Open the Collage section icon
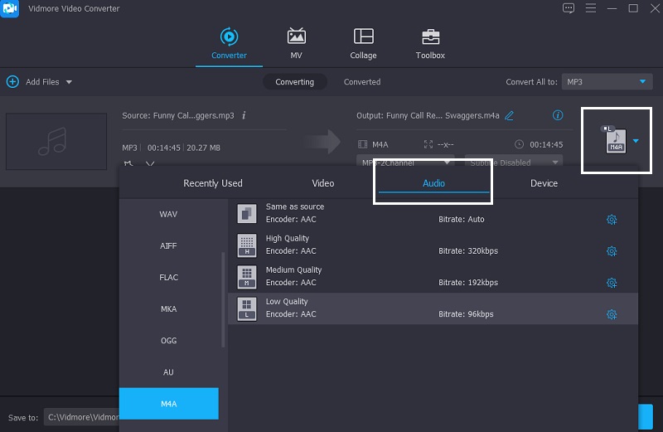The width and height of the screenshot is (663, 432). [x=363, y=36]
